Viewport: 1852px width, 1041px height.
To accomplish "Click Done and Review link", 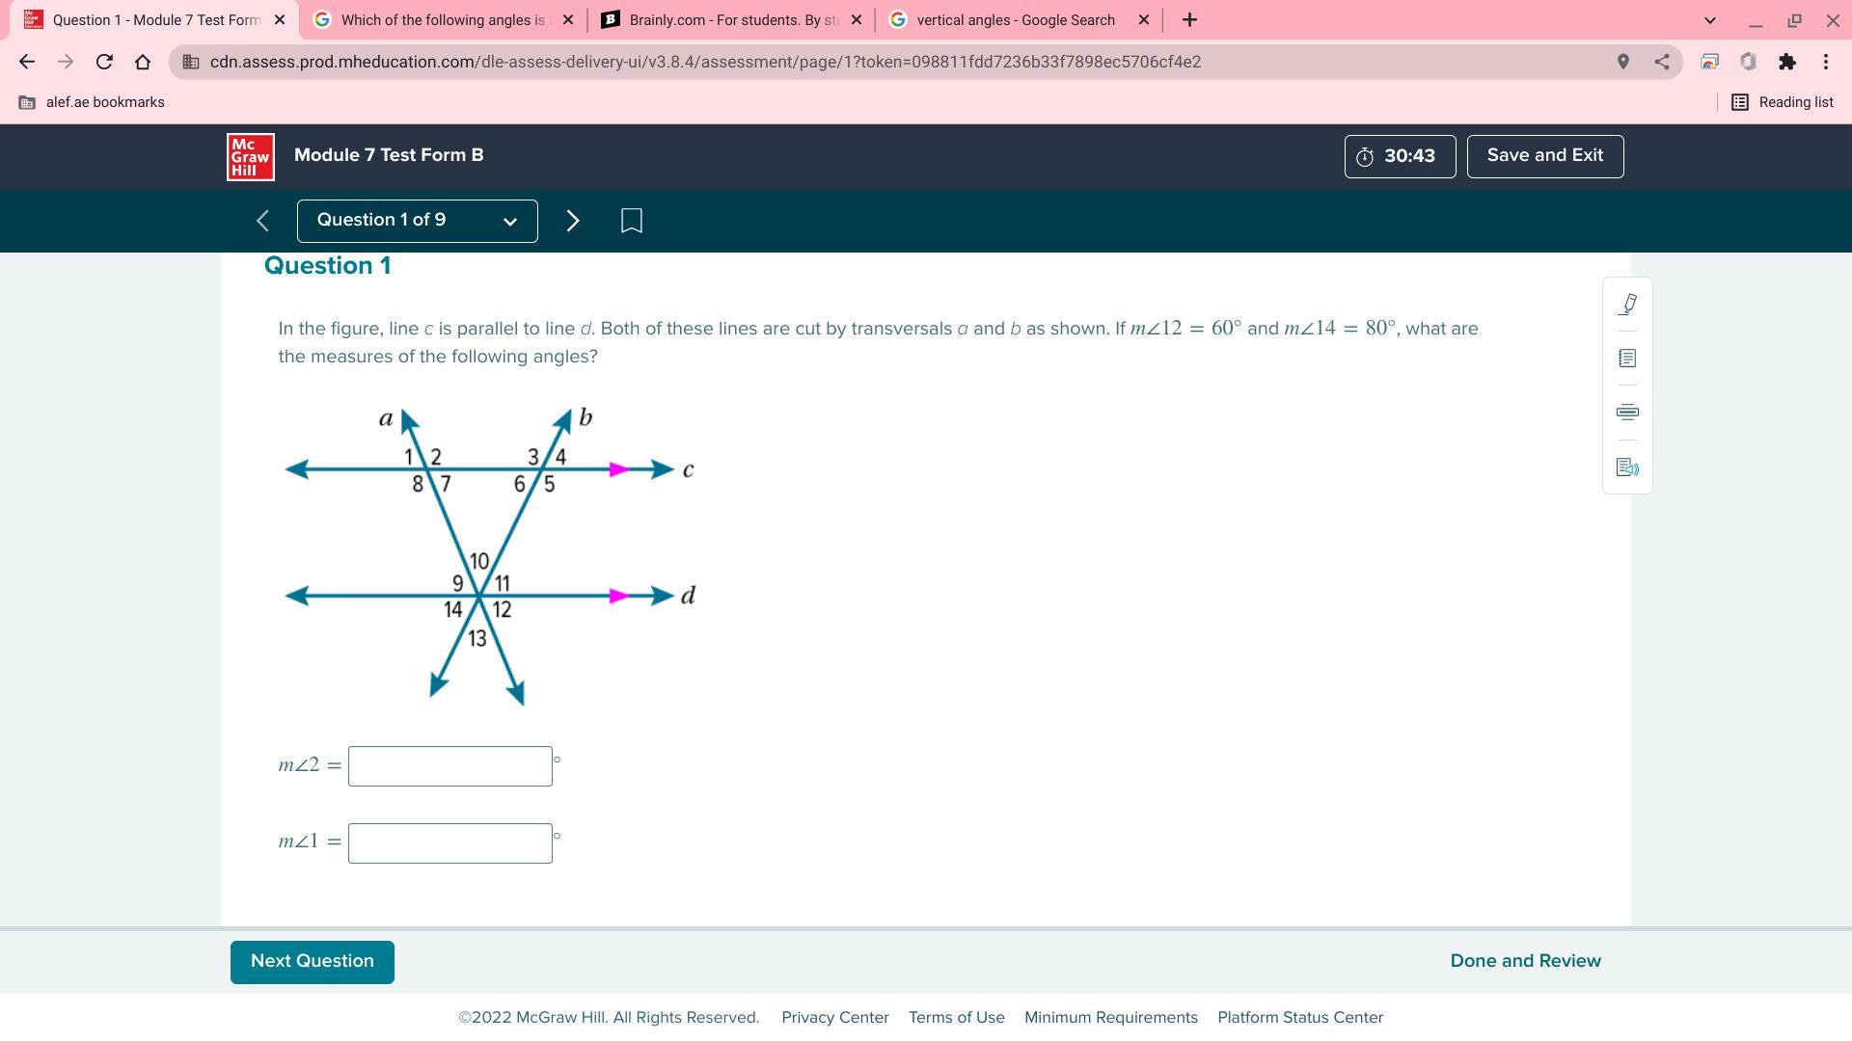I will coord(1525,961).
